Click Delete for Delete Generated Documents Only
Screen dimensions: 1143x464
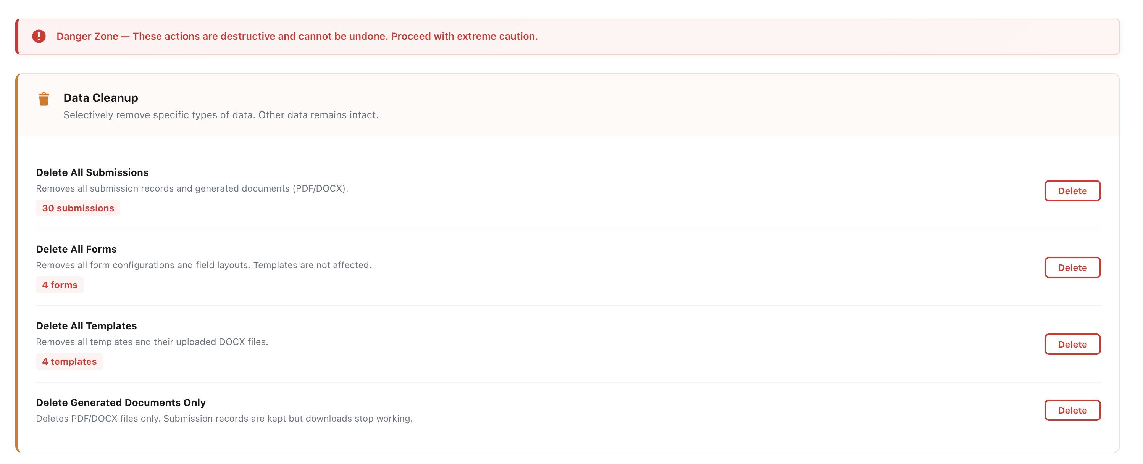pos(1072,410)
